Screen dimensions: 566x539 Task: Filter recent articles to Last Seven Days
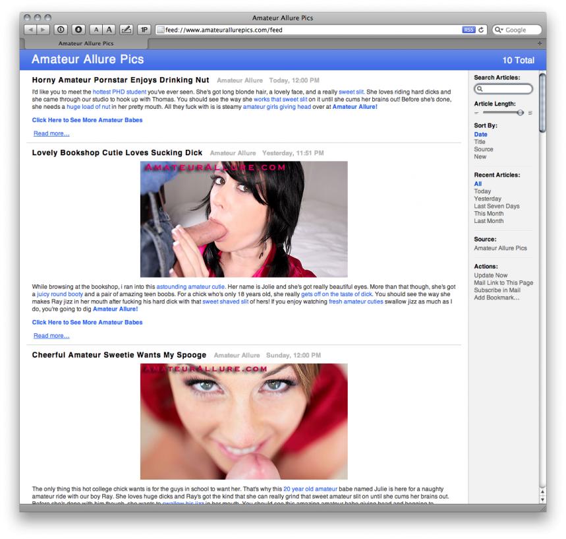[x=497, y=206]
